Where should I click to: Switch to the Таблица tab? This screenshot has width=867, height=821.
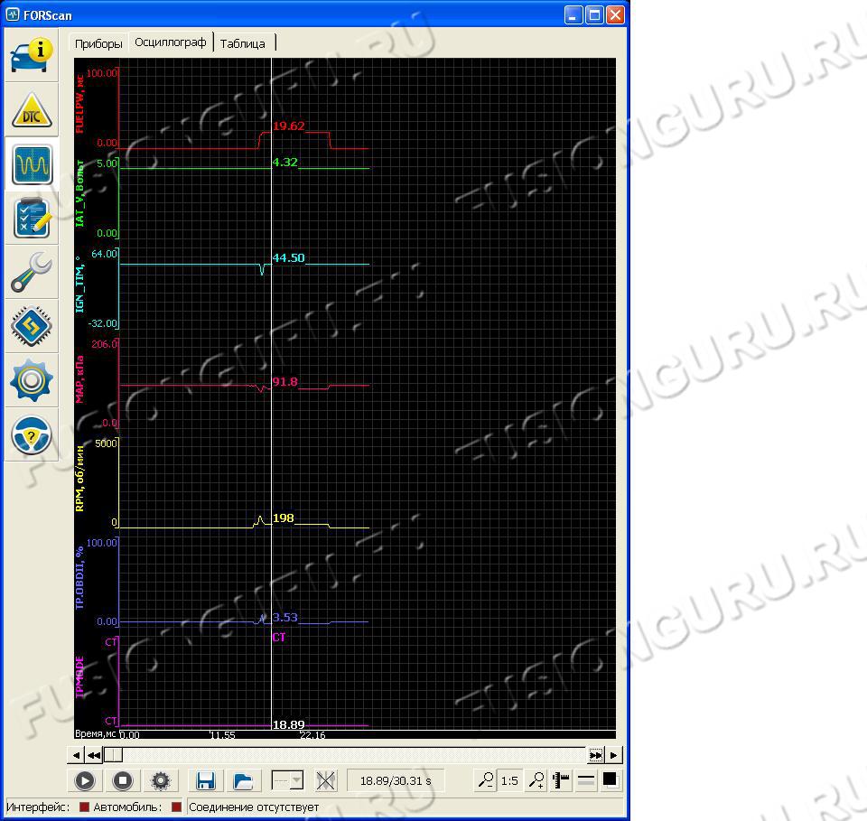[243, 43]
